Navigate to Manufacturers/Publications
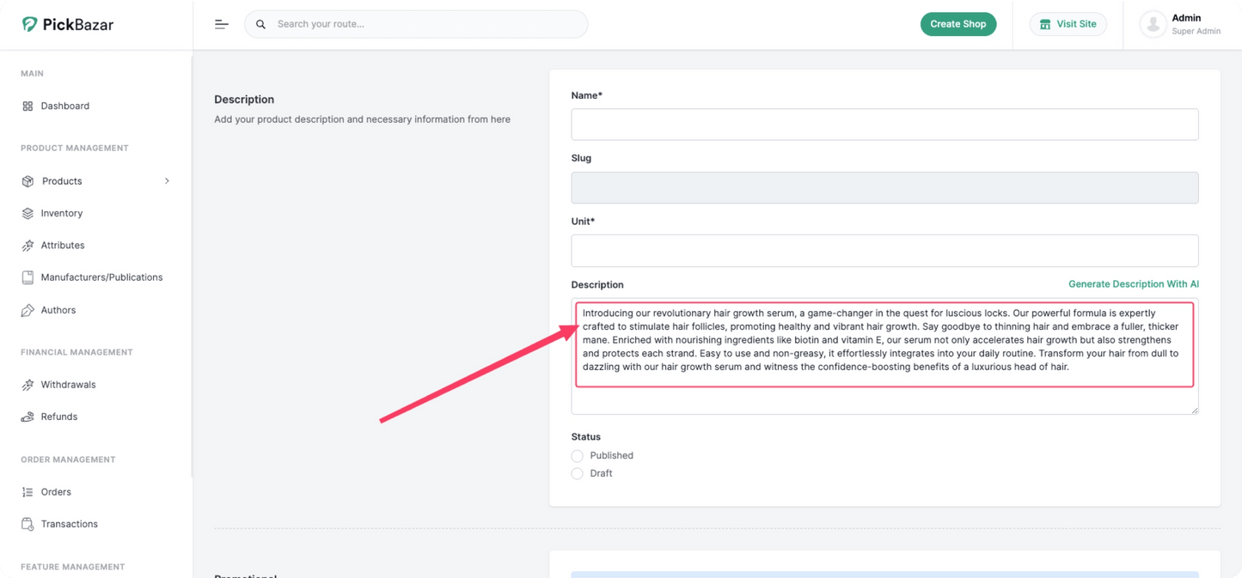 pos(101,277)
